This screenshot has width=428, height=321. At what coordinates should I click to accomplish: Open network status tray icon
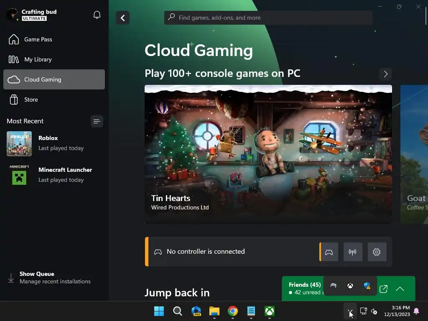(x=364, y=311)
